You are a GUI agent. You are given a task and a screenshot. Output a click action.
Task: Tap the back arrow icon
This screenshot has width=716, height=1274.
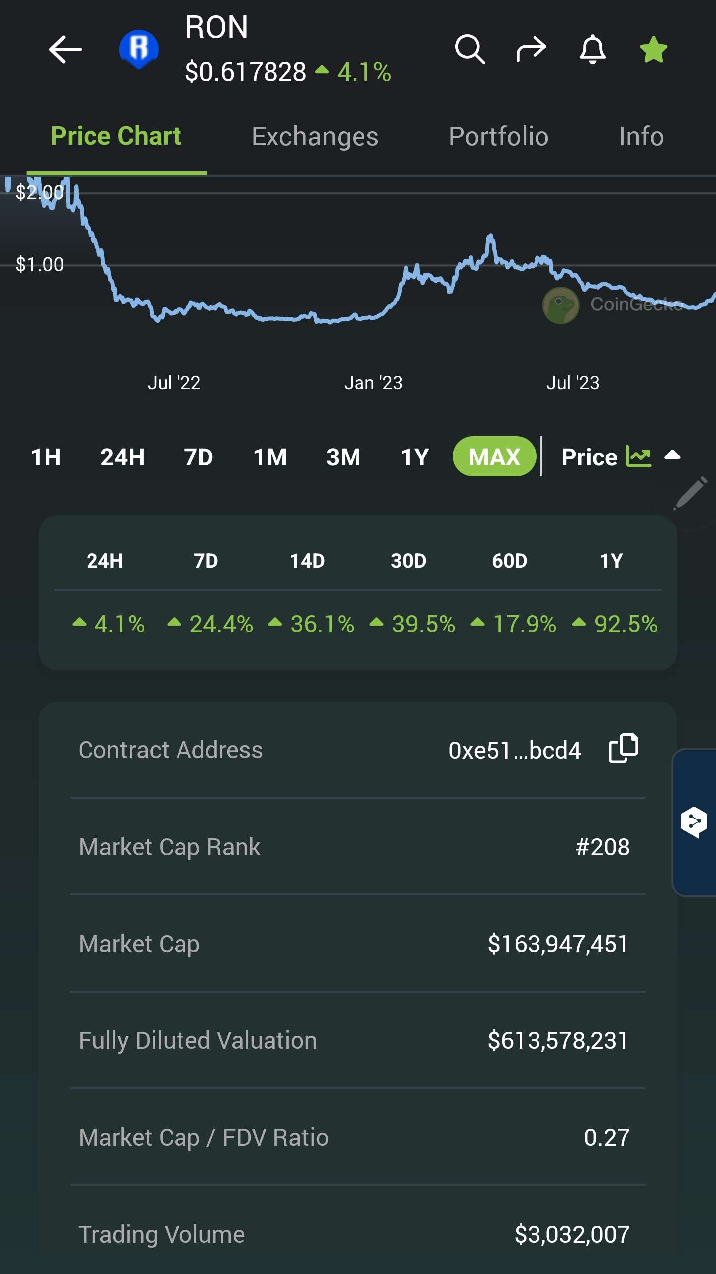pos(65,49)
